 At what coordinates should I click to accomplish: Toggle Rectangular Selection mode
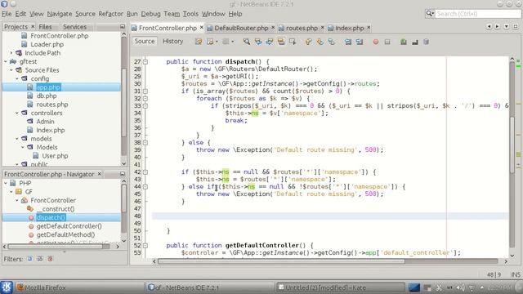click(293, 42)
